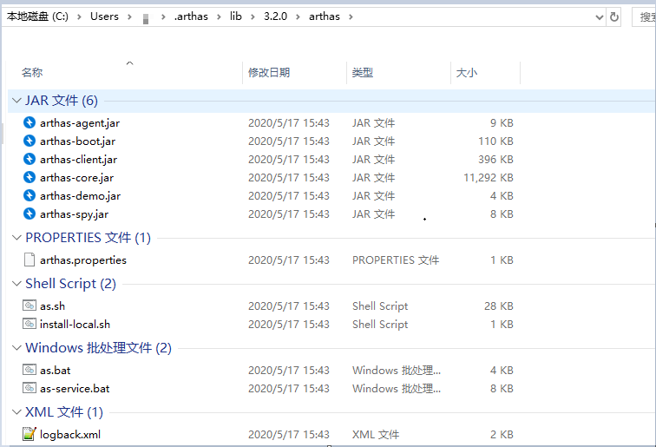Select the arthas-boot.jar file icon
This screenshot has height=447, width=656.
tap(30, 141)
